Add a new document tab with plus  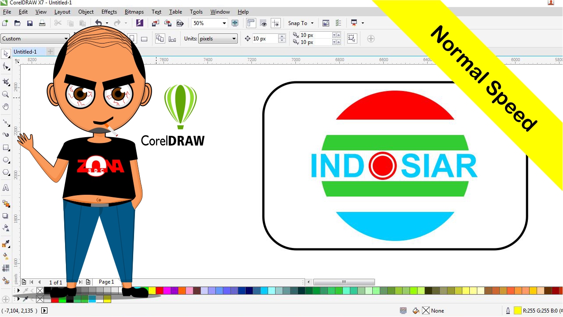[x=50, y=52]
